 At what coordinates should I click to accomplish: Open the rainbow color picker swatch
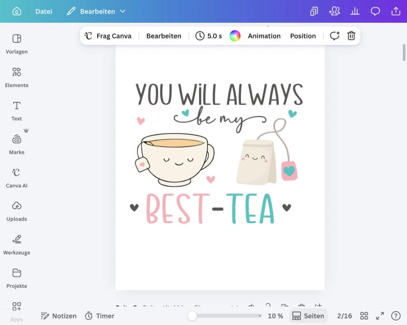click(x=235, y=36)
